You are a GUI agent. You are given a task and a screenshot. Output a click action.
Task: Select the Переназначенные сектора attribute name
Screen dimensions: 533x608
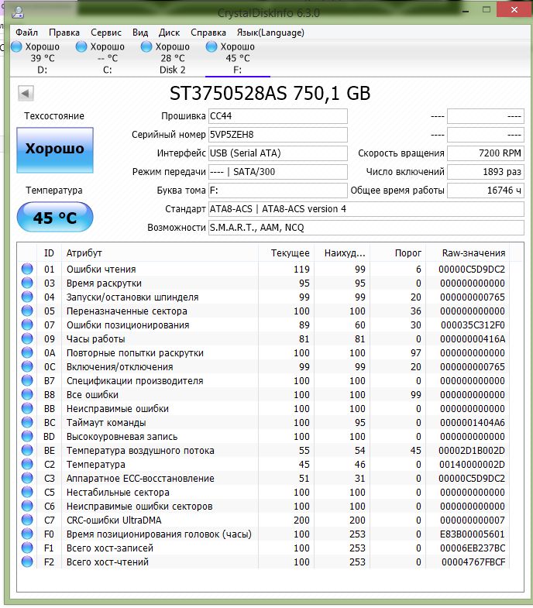(x=127, y=311)
